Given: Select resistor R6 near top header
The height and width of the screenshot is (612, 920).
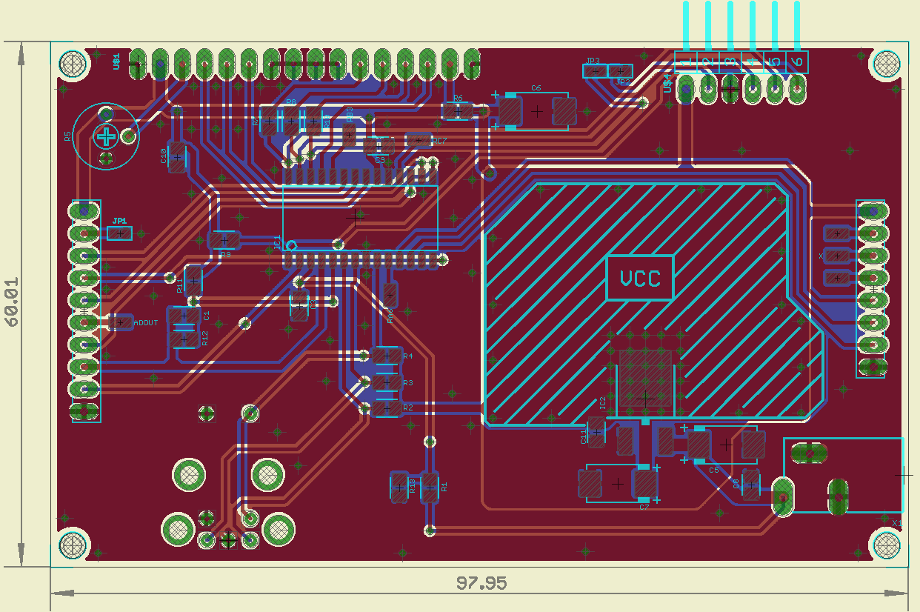Looking at the screenshot, I should click(457, 110).
